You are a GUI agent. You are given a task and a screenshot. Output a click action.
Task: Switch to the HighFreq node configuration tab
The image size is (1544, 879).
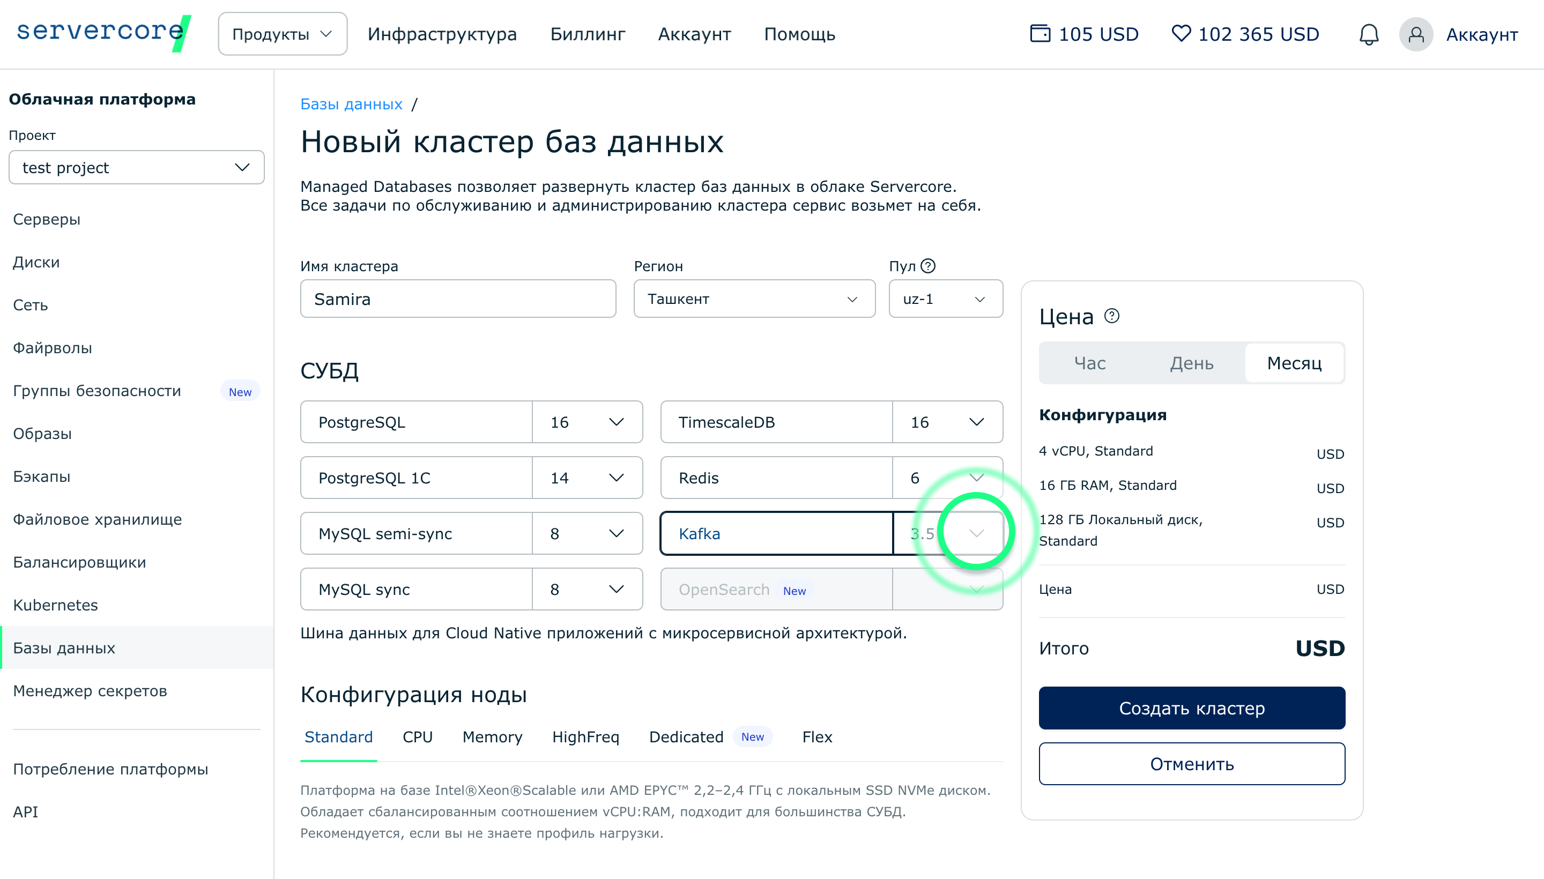[585, 736]
